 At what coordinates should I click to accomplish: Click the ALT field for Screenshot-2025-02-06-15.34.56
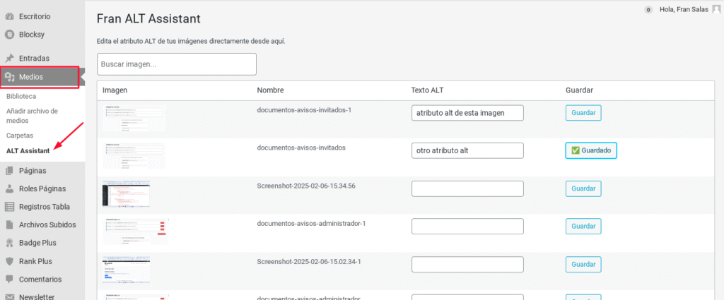pyautogui.click(x=467, y=188)
